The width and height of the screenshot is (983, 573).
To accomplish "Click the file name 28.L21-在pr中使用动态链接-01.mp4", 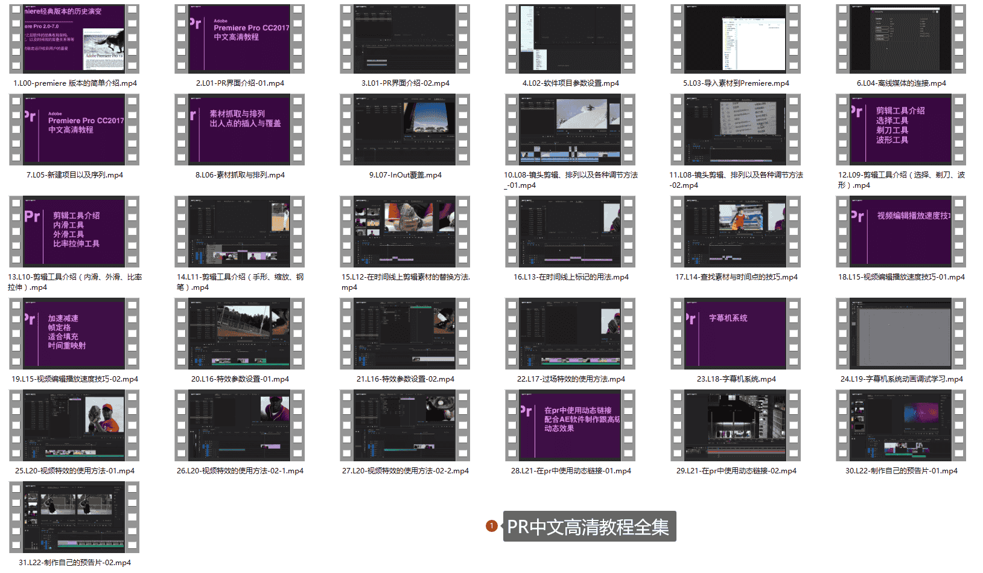I will [571, 471].
